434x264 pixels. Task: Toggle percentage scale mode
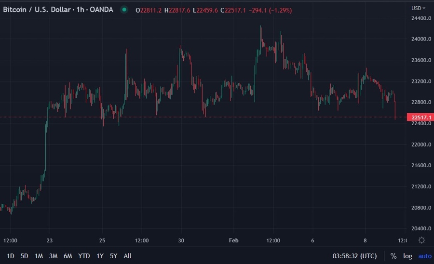(393, 256)
